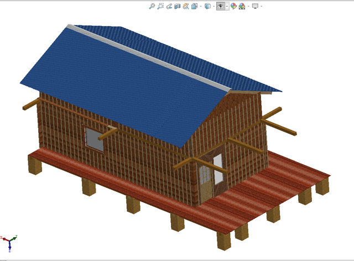The image size is (354, 261).
Task: Click the Zoom to Fit icon
Action: (x=152, y=6)
